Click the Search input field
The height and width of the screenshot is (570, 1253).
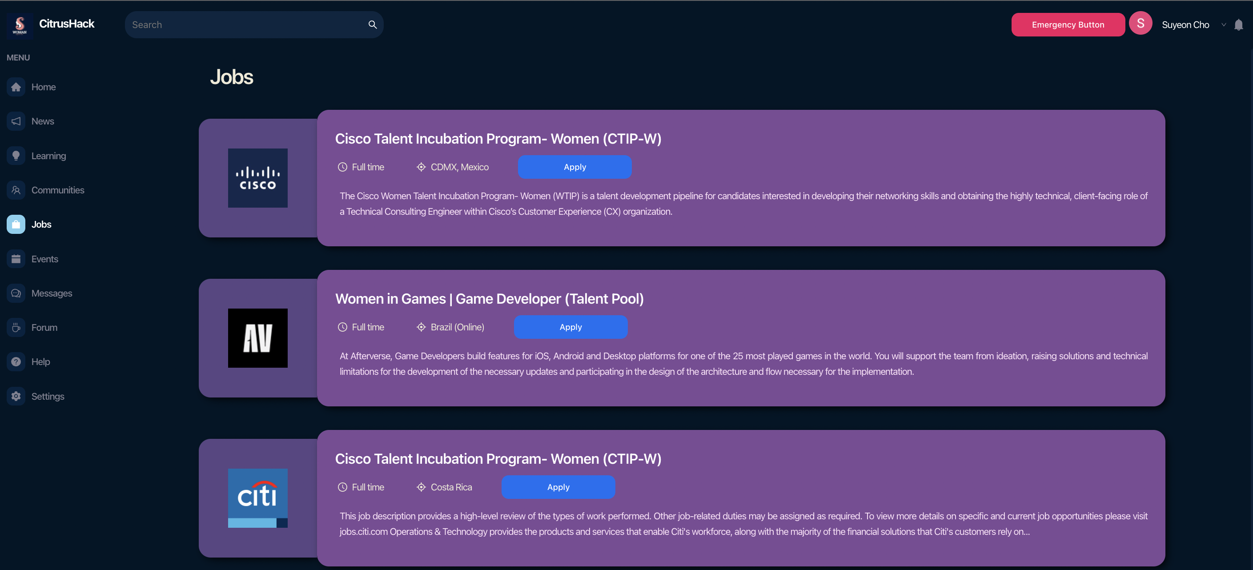point(245,25)
